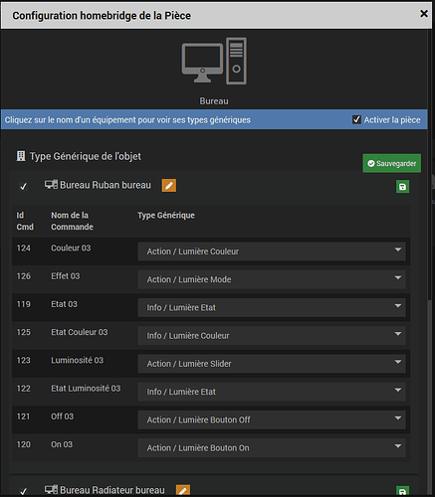Open the generic type dropdown for Etat Couleur 03
The image size is (435, 497).
coord(272,336)
